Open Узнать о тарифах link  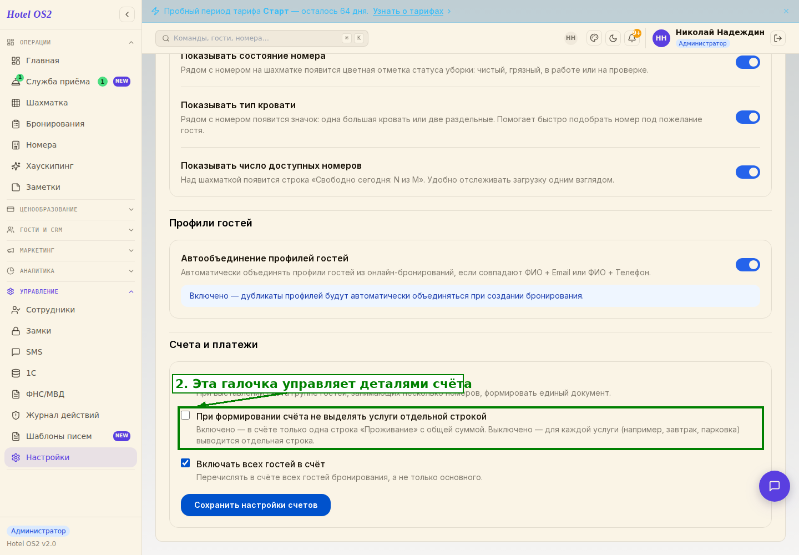408,11
